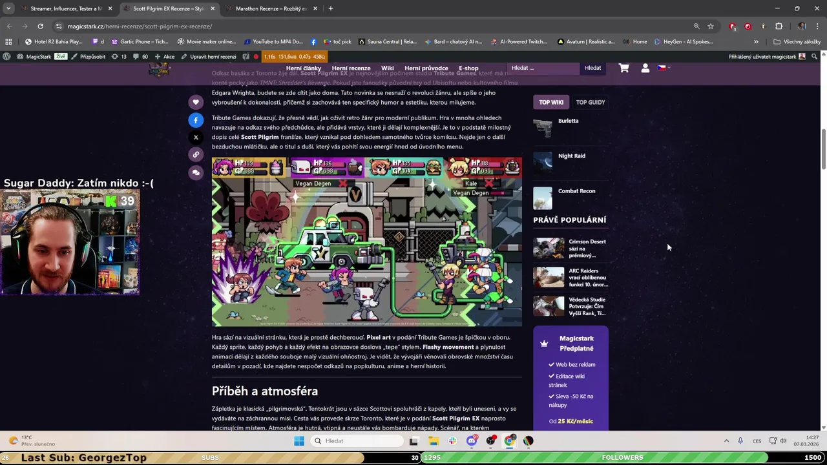Open the tab search dropdown arrow
Viewport: 827px width, 465px height.
click(x=8, y=8)
